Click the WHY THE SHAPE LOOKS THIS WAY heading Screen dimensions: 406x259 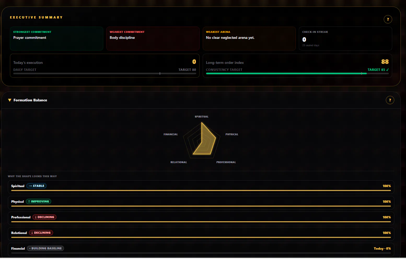click(x=32, y=176)
